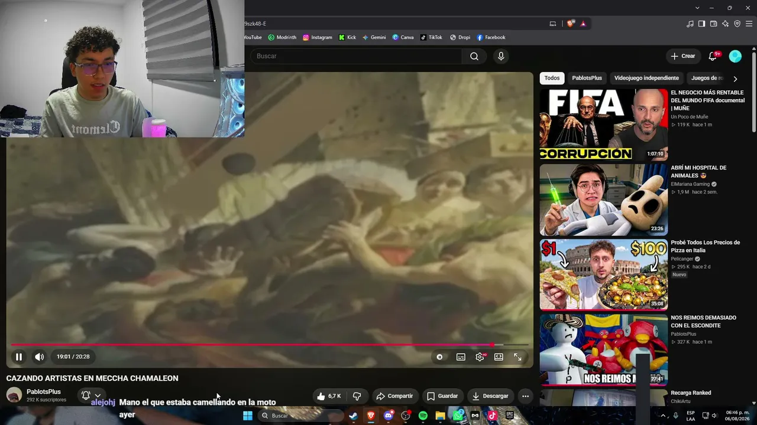Open the Brave Leo AI sparkle icon
The width and height of the screenshot is (757, 425).
[x=726, y=24]
